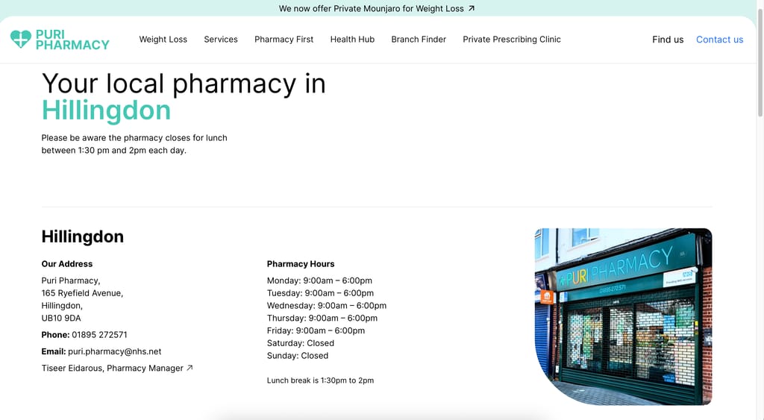The width and height of the screenshot is (764, 420).
Task: Select 165 Ryefield Avenue address line
Action: pos(82,293)
